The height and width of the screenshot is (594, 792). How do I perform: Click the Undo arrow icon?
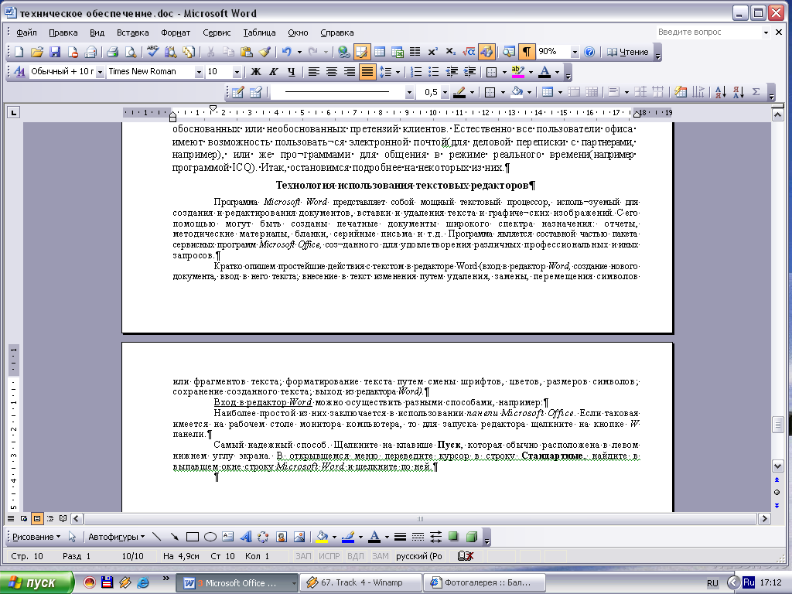click(287, 52)
